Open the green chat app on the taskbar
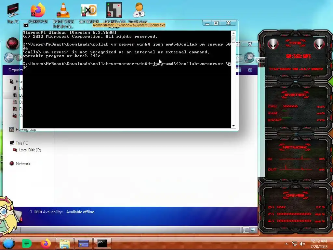The image size is (333, 250). 27,243
